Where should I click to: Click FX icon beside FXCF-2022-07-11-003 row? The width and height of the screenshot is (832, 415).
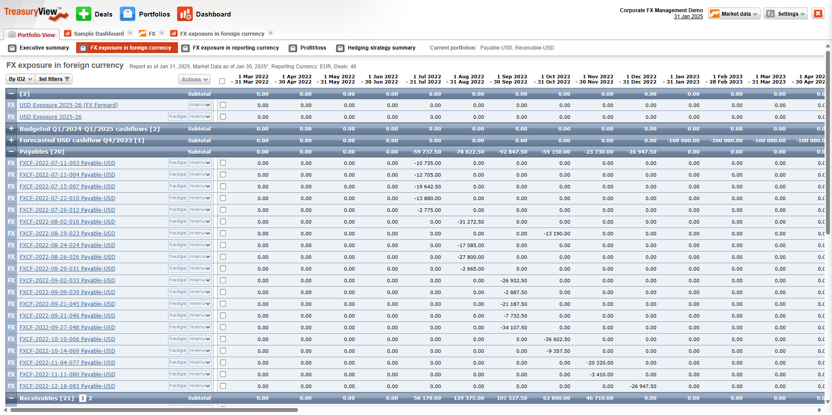pyautogui.click(x=11, y=163)
